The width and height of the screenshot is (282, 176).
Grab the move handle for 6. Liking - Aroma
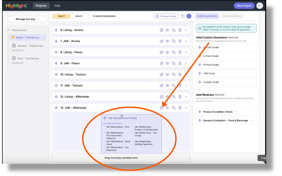56,30
